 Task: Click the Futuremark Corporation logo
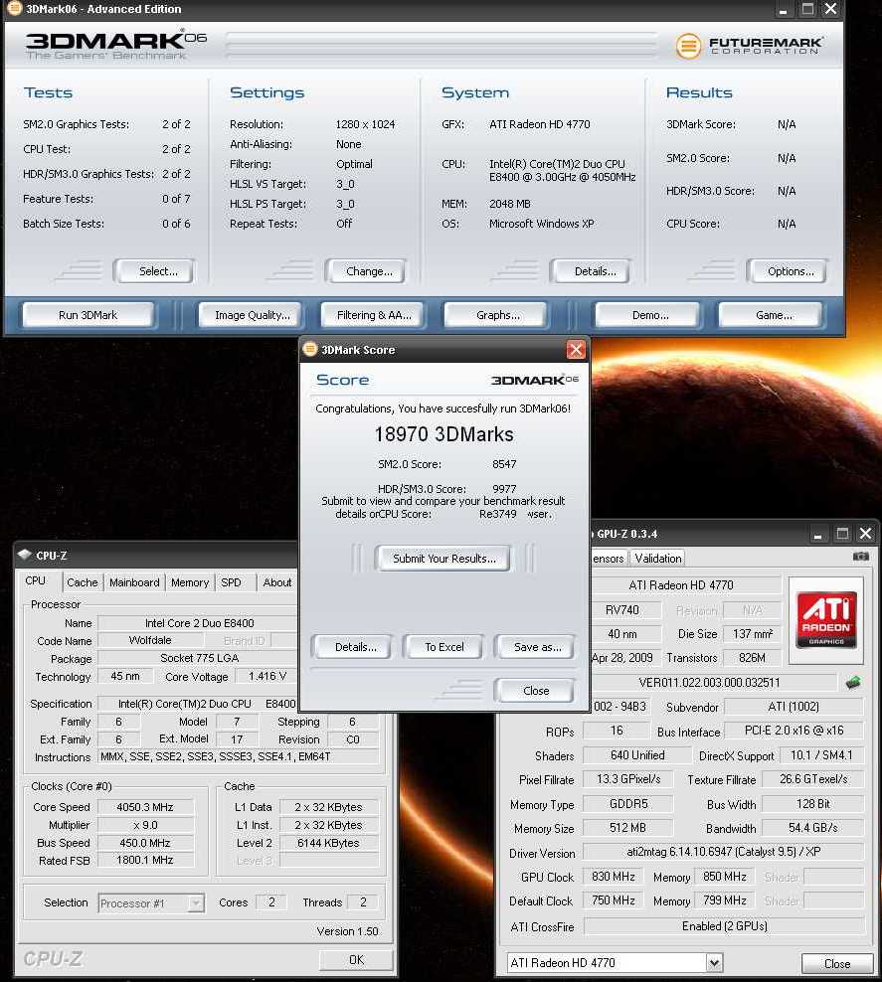pos(749,46)
